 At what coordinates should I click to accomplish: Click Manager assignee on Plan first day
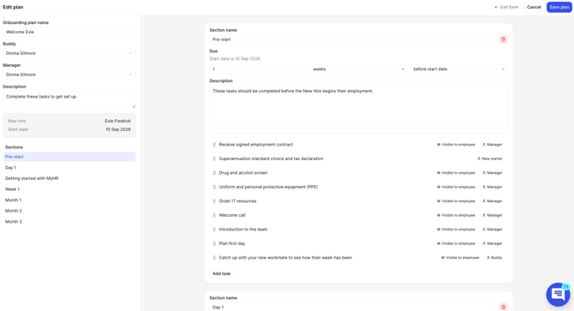492,243
